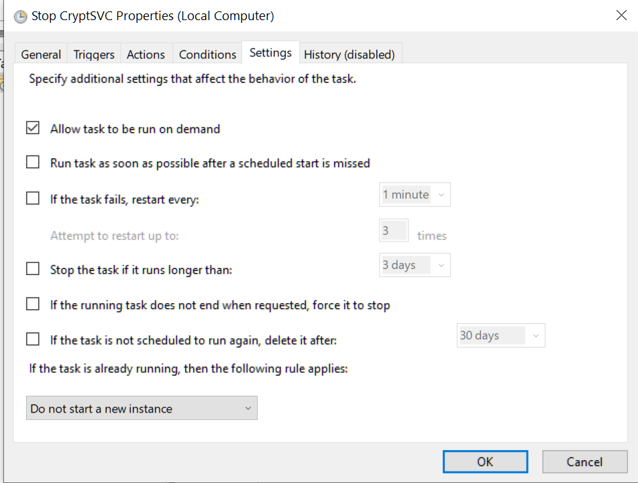Click the text Specify additional settings that affect behavior
The height and width of the screenshot is (483, 638).
click(x=193, y=78)
